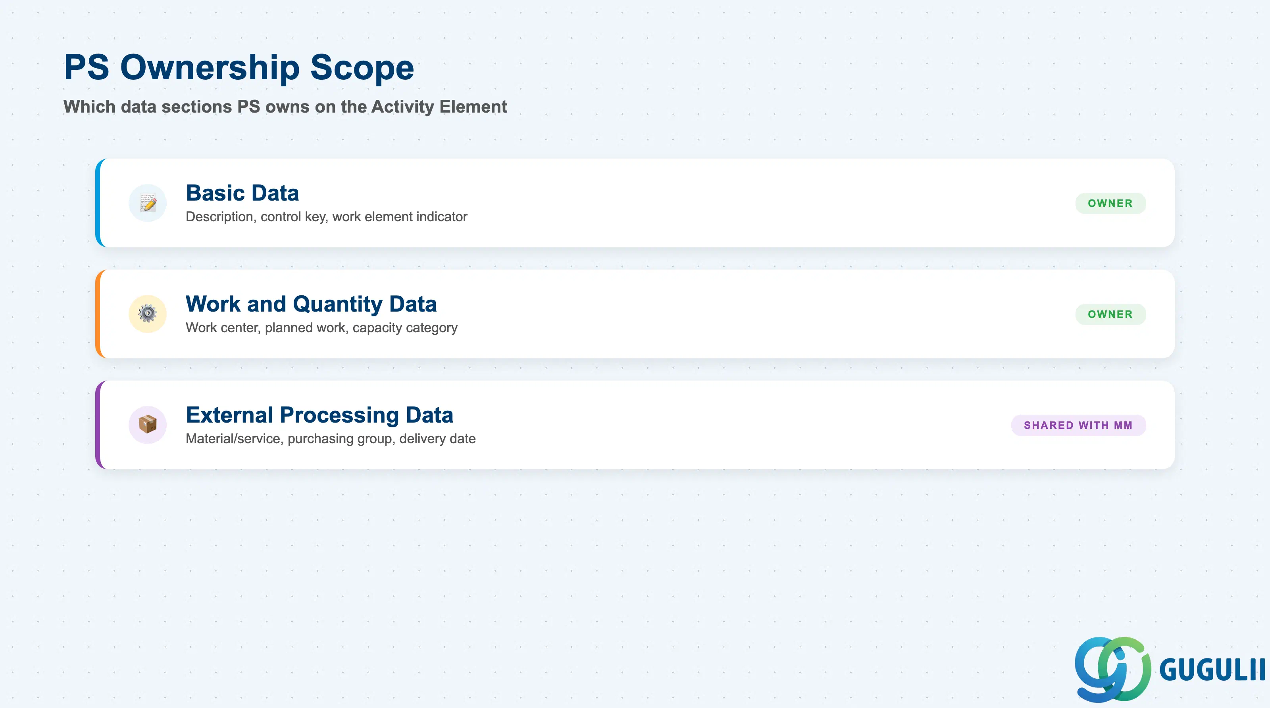Click the memo pencil icon for Basic Data
The width and height of the screenshot is (1270, 708).
click(x=147, y=203)
